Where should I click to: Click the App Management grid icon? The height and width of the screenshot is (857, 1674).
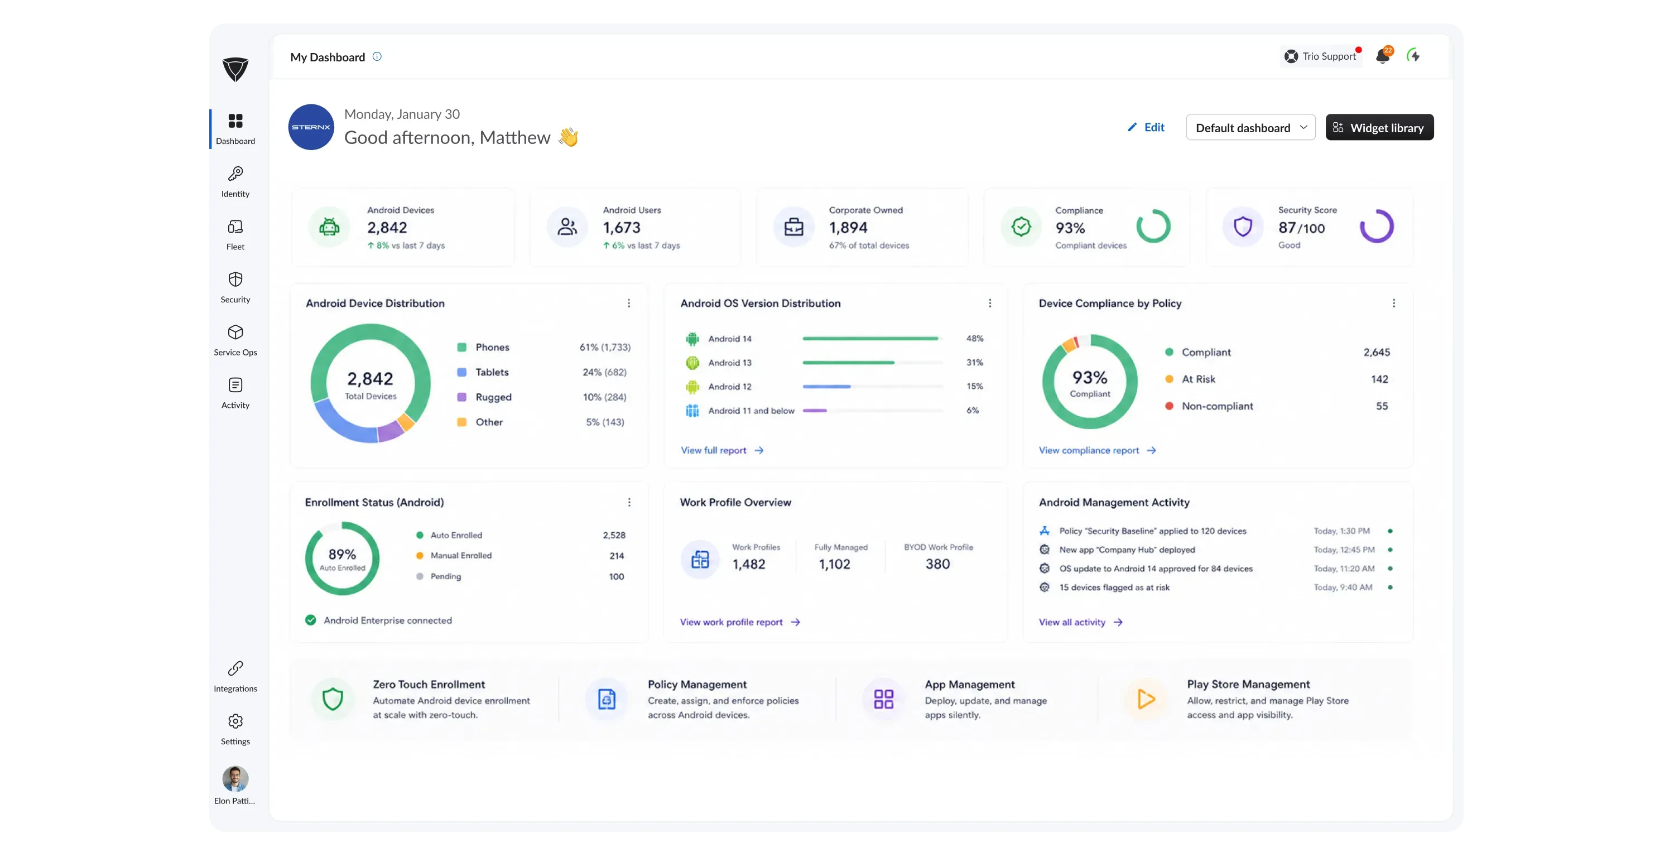click(x=883, y=699)
